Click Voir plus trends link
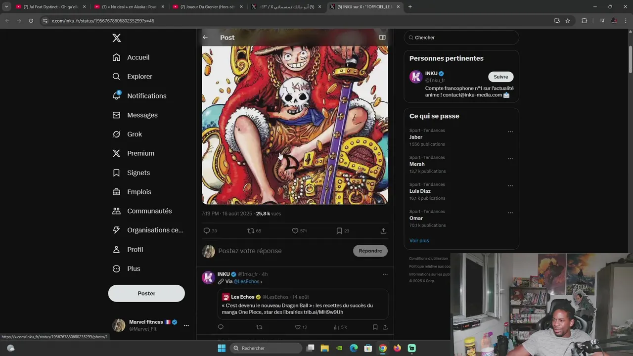Viewport: 633px width, 356px height. click(x=419, y=241)
